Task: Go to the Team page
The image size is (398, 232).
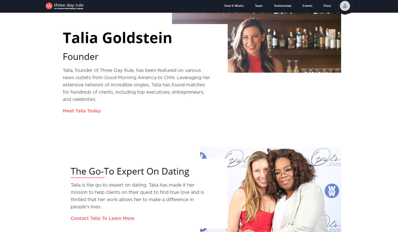Action: [x=259, y=5]
